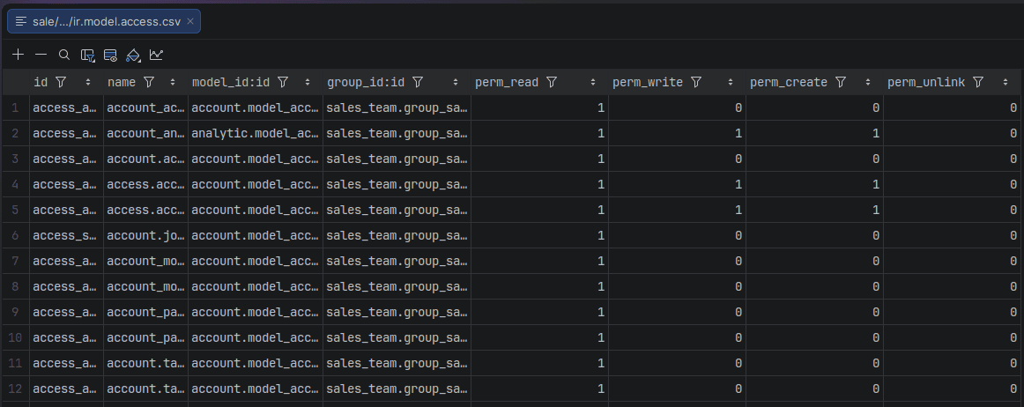Sort by perm_create column arrows

click(x=868, y=82)
